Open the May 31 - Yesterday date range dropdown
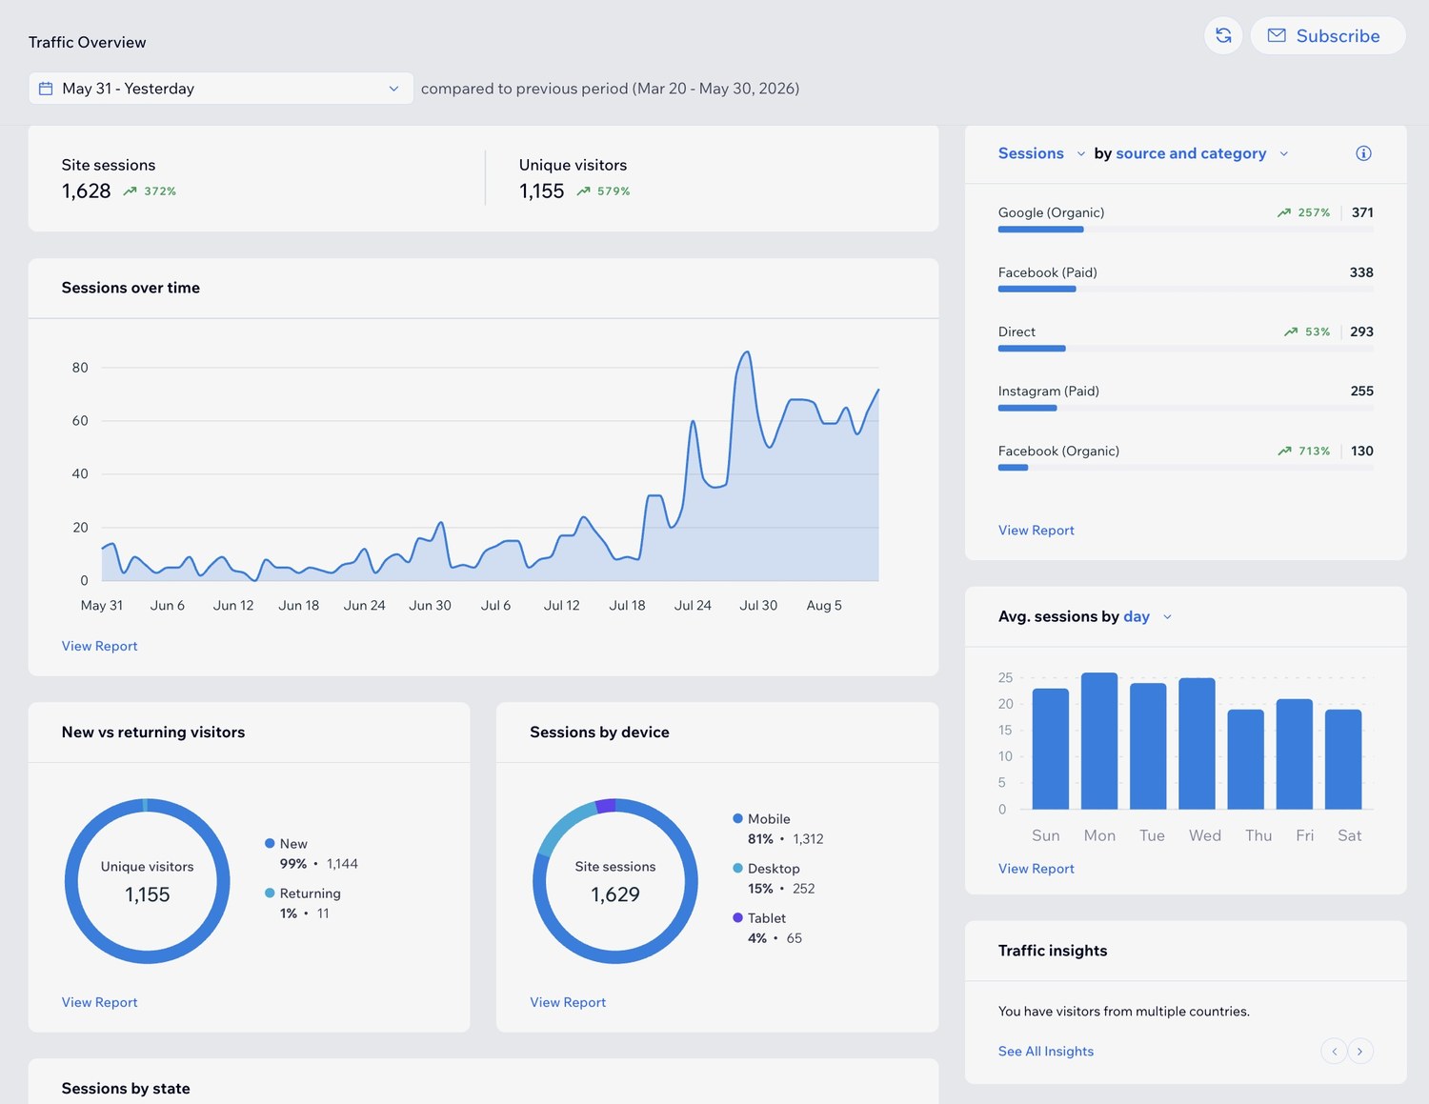The height and width of the screenshot is (1104, 1429). point(221,89)
